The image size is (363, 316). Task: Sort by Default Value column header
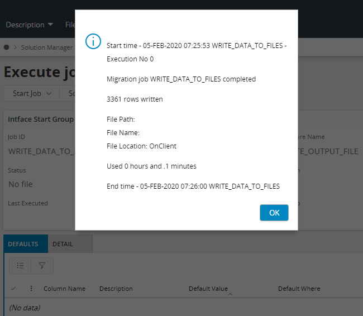point(208,289)
